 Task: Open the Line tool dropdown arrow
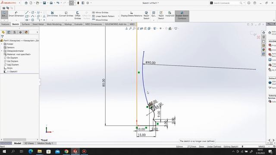click(x=29, y=12)
